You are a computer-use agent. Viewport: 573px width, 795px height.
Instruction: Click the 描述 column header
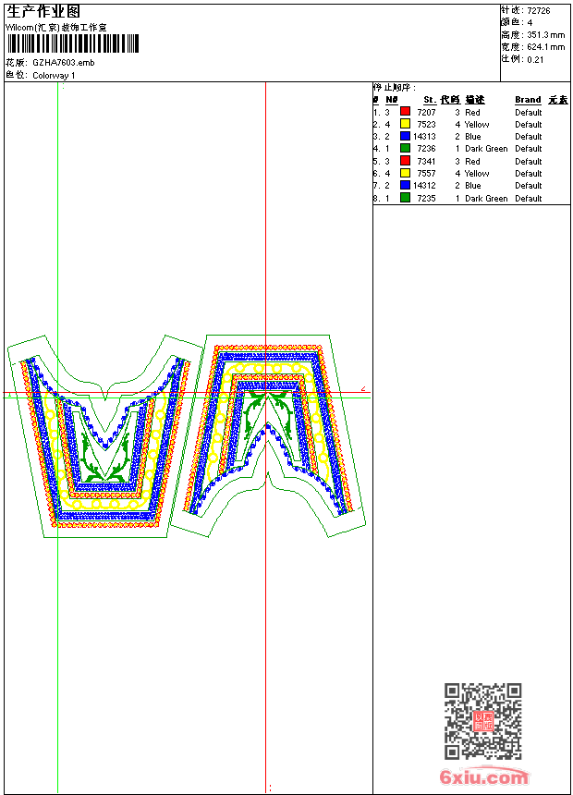(x=475, y=100)
